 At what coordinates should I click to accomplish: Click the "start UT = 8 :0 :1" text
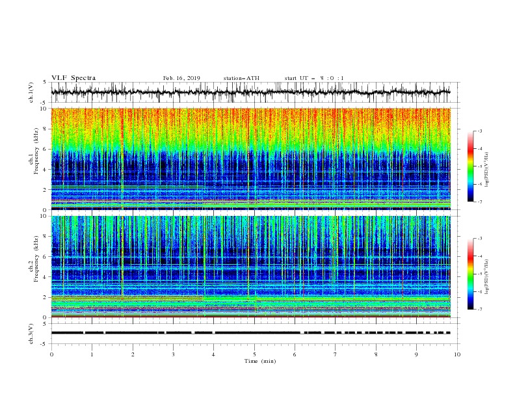pos(314,78)
